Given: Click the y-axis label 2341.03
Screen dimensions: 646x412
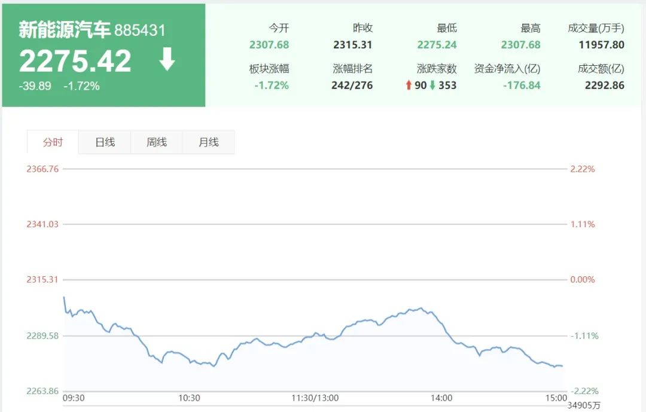Looking at the screenshot, I should coord(42,224).
